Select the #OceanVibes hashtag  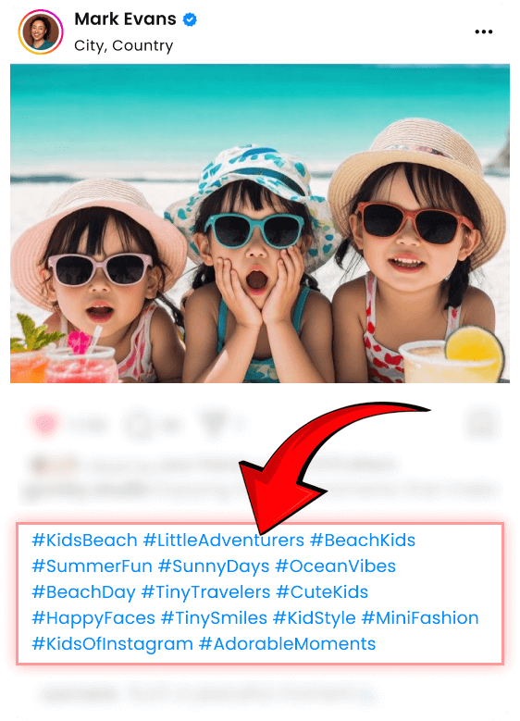(335, 566)
